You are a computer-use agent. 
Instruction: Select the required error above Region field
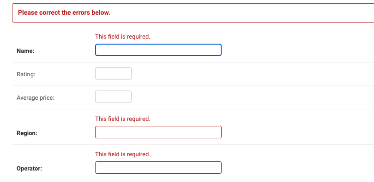[123, 119]
